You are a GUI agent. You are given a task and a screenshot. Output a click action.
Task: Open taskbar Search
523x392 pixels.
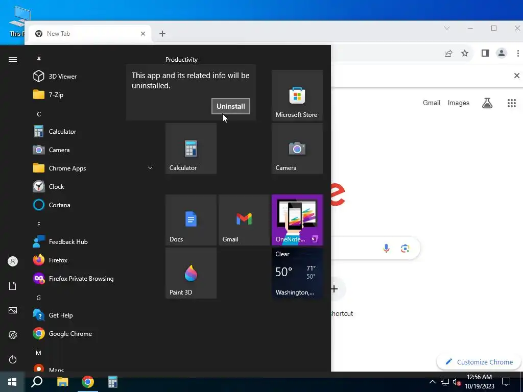click(37, 382)
